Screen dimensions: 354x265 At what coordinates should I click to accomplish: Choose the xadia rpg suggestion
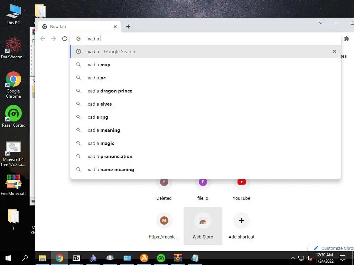click(205, 117)
